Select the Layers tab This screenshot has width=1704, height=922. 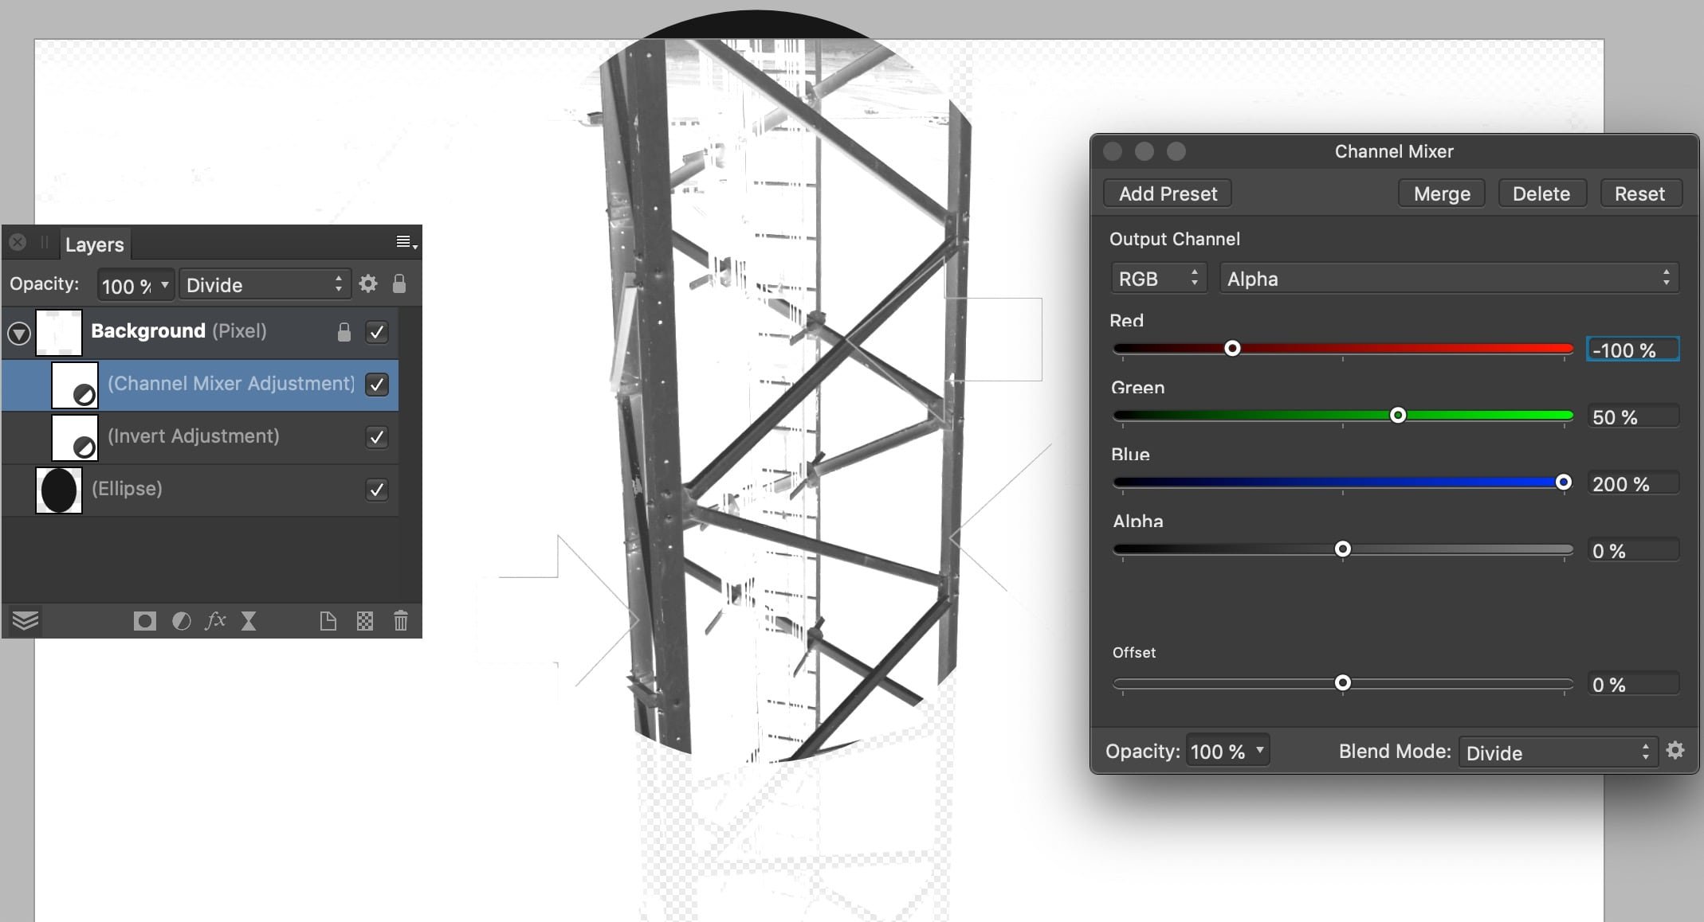pyautogui.click(x=95, y=244)
